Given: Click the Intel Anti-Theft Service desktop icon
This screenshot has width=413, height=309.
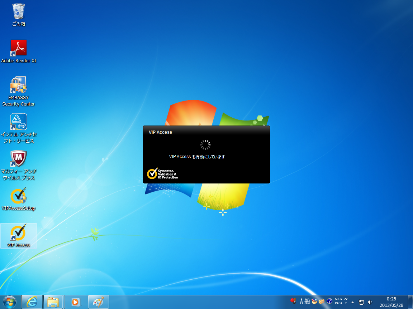Looking at the screenshot, I should tap(18, 122).
